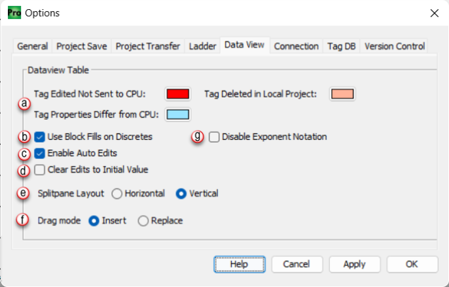The image size is (449, 287).
Task: Open the Connection tab
Action: 296,46
